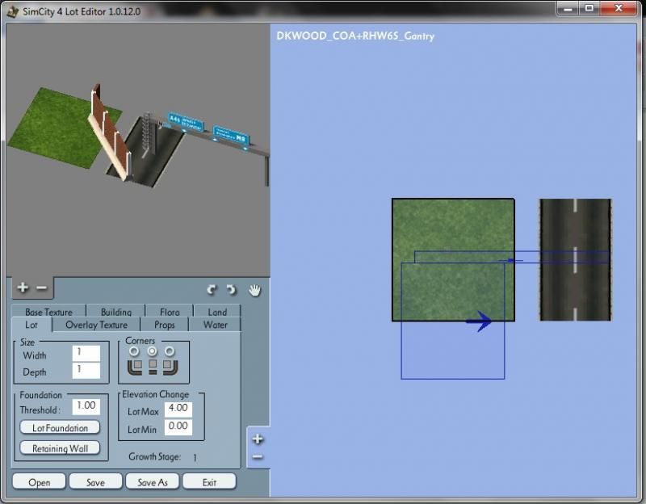Minimize the Lot Editor window
Screen dimensions: 646x504
click(568, 9)
